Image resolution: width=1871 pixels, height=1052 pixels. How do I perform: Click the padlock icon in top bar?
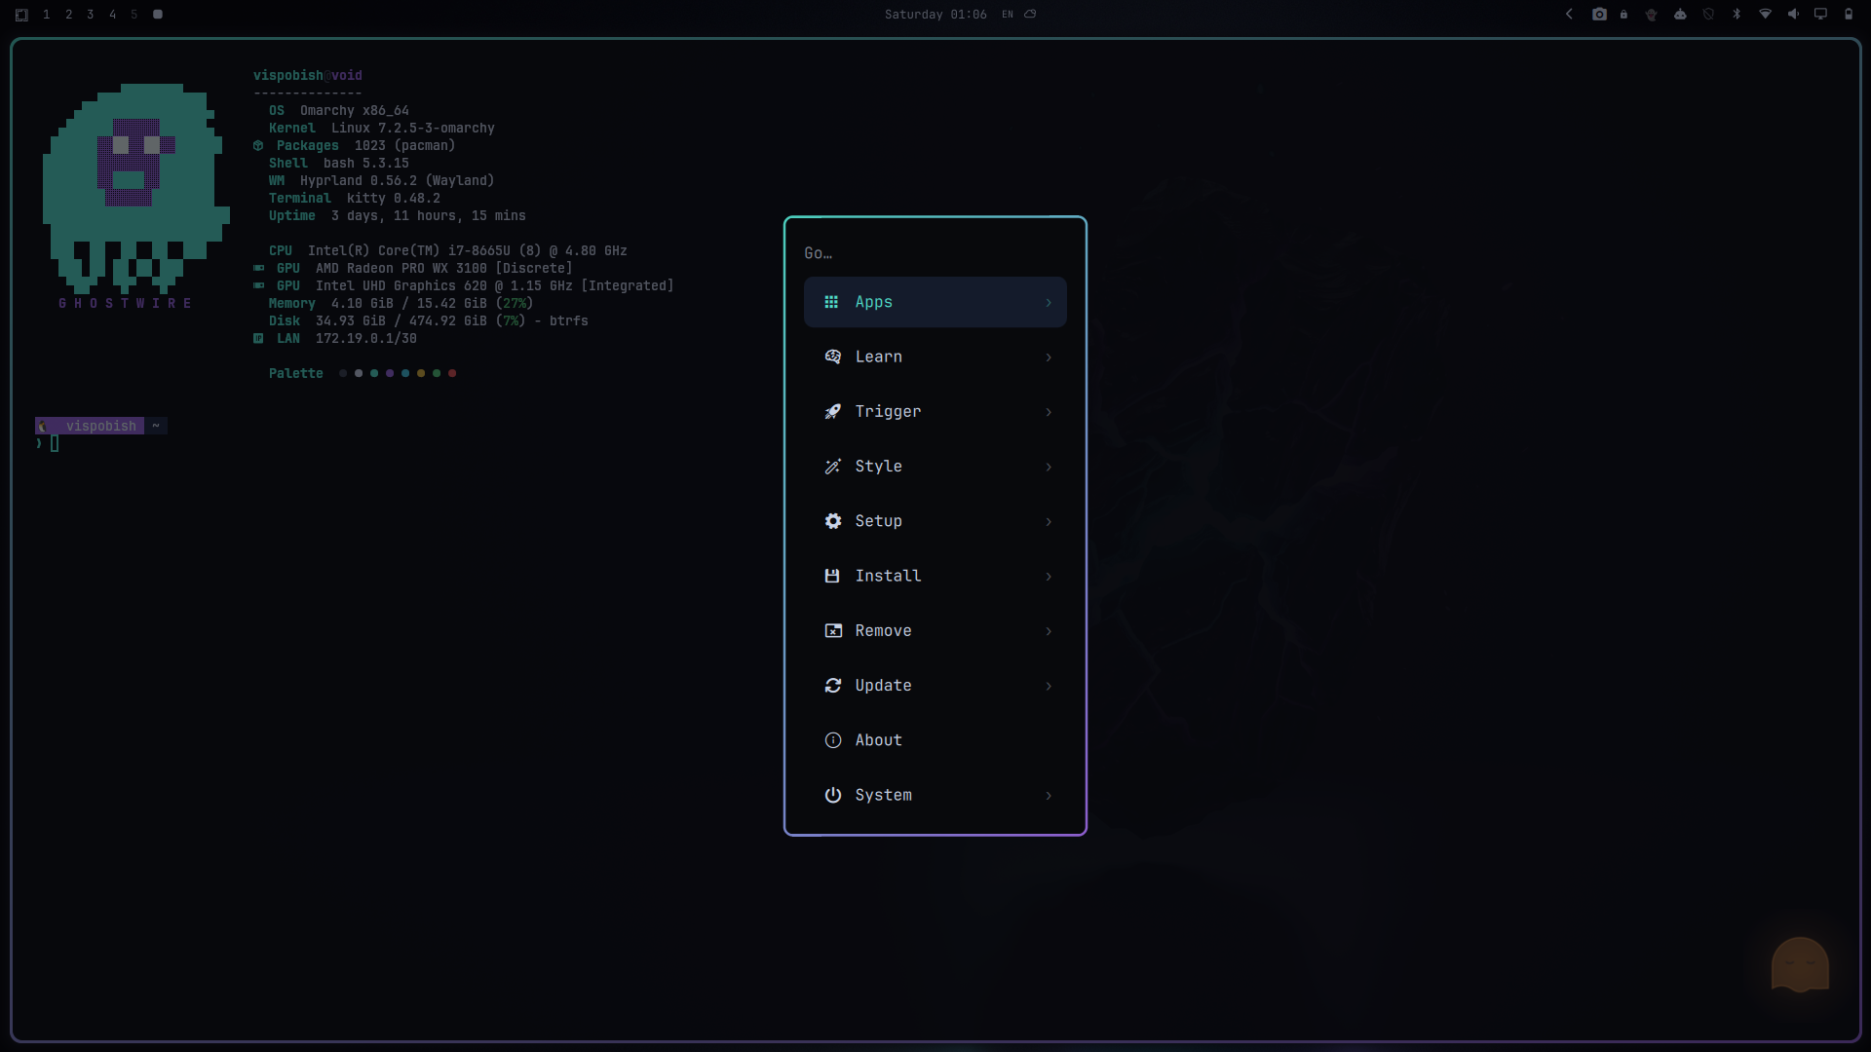(1623, 15)
